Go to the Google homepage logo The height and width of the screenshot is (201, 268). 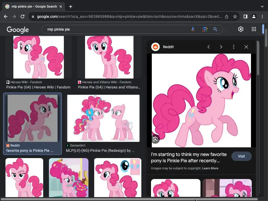pyautogui.click(x=18, y=30)
